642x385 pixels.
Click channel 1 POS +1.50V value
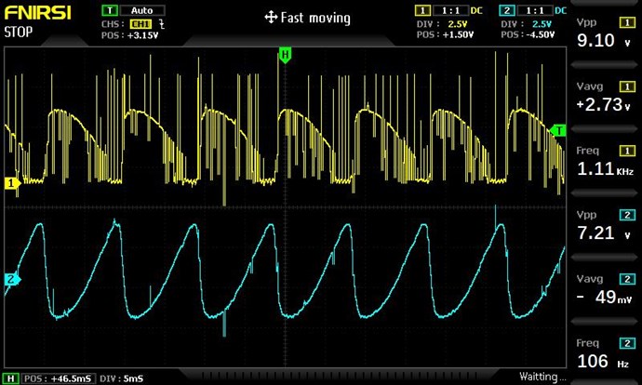tap(458, 34)
